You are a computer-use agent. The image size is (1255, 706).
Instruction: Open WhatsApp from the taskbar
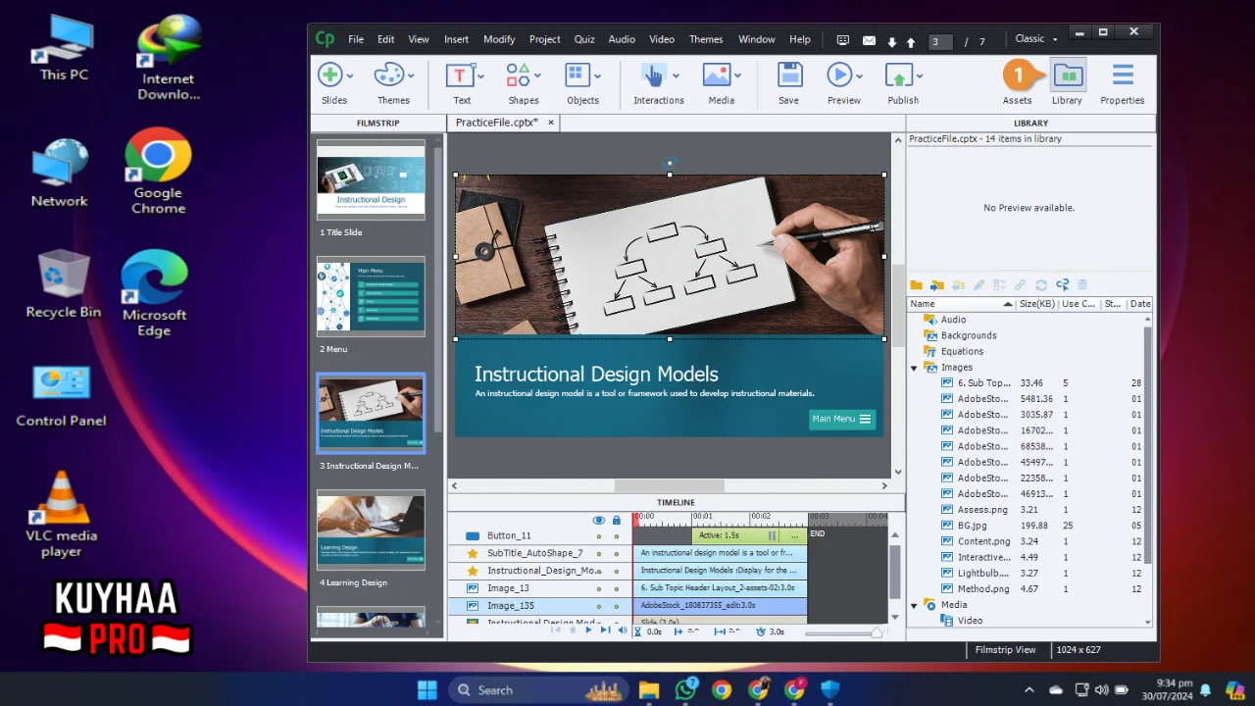(x=685, y=689)
